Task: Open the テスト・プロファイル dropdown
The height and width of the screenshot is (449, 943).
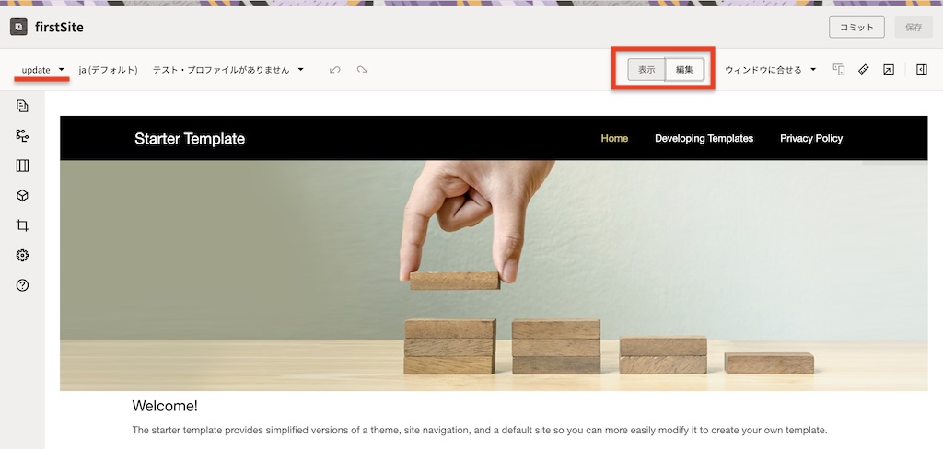Action: coord(227,70)
